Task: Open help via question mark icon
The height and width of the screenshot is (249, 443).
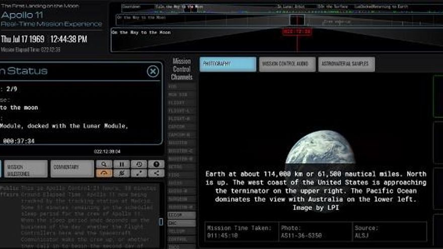Action: [x=156, y=164]
